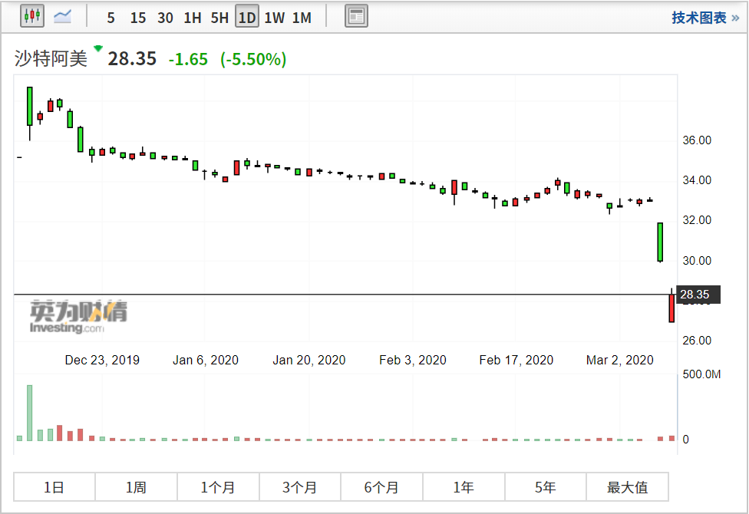Screen dimensions: 749x514
Task: Choose the 1个月 range tab
Action: [x=218, y=487]
